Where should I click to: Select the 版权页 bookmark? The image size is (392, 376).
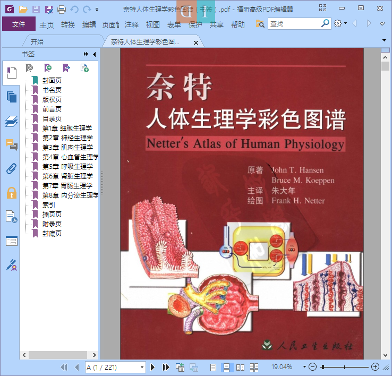(52, 99)
